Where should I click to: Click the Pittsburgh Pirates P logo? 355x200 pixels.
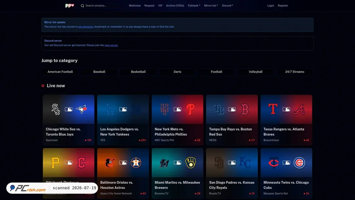[x=56, y=163]
